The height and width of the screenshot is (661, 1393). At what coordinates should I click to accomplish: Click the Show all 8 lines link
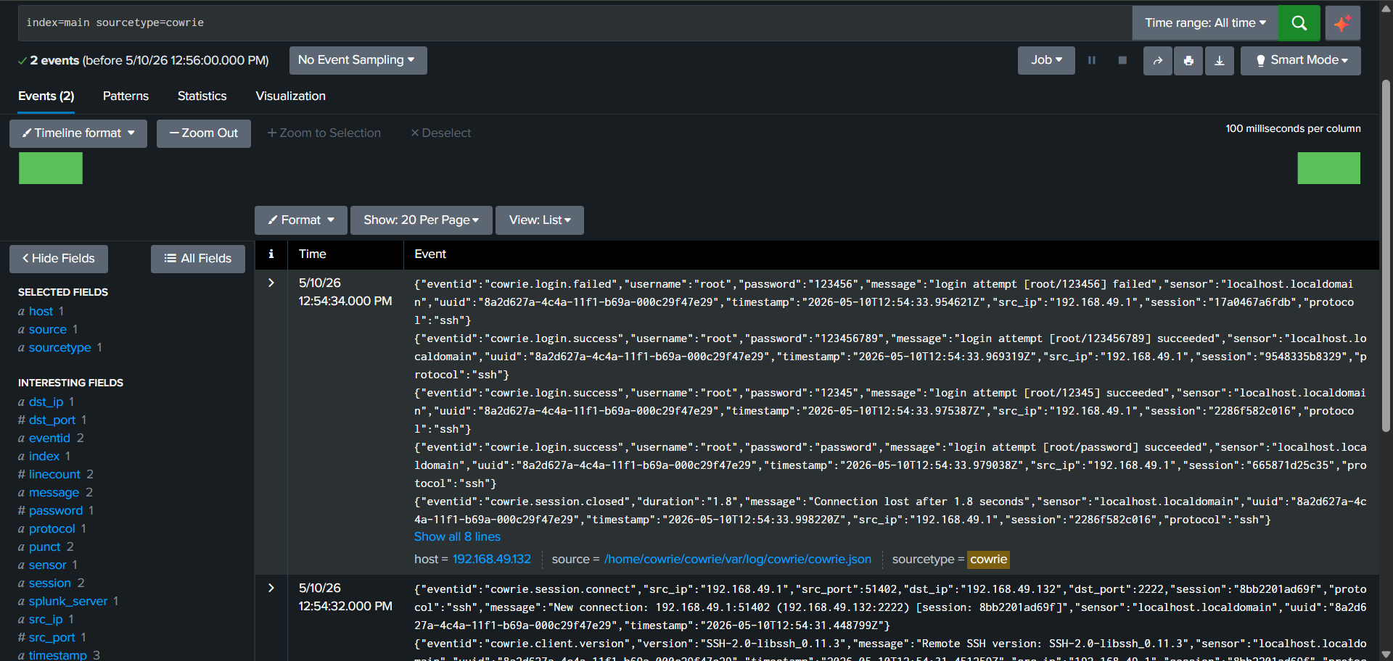click(457, 537)
